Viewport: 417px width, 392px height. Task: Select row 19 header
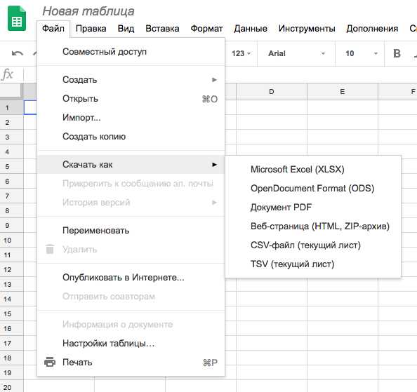[x=11, y=372]
